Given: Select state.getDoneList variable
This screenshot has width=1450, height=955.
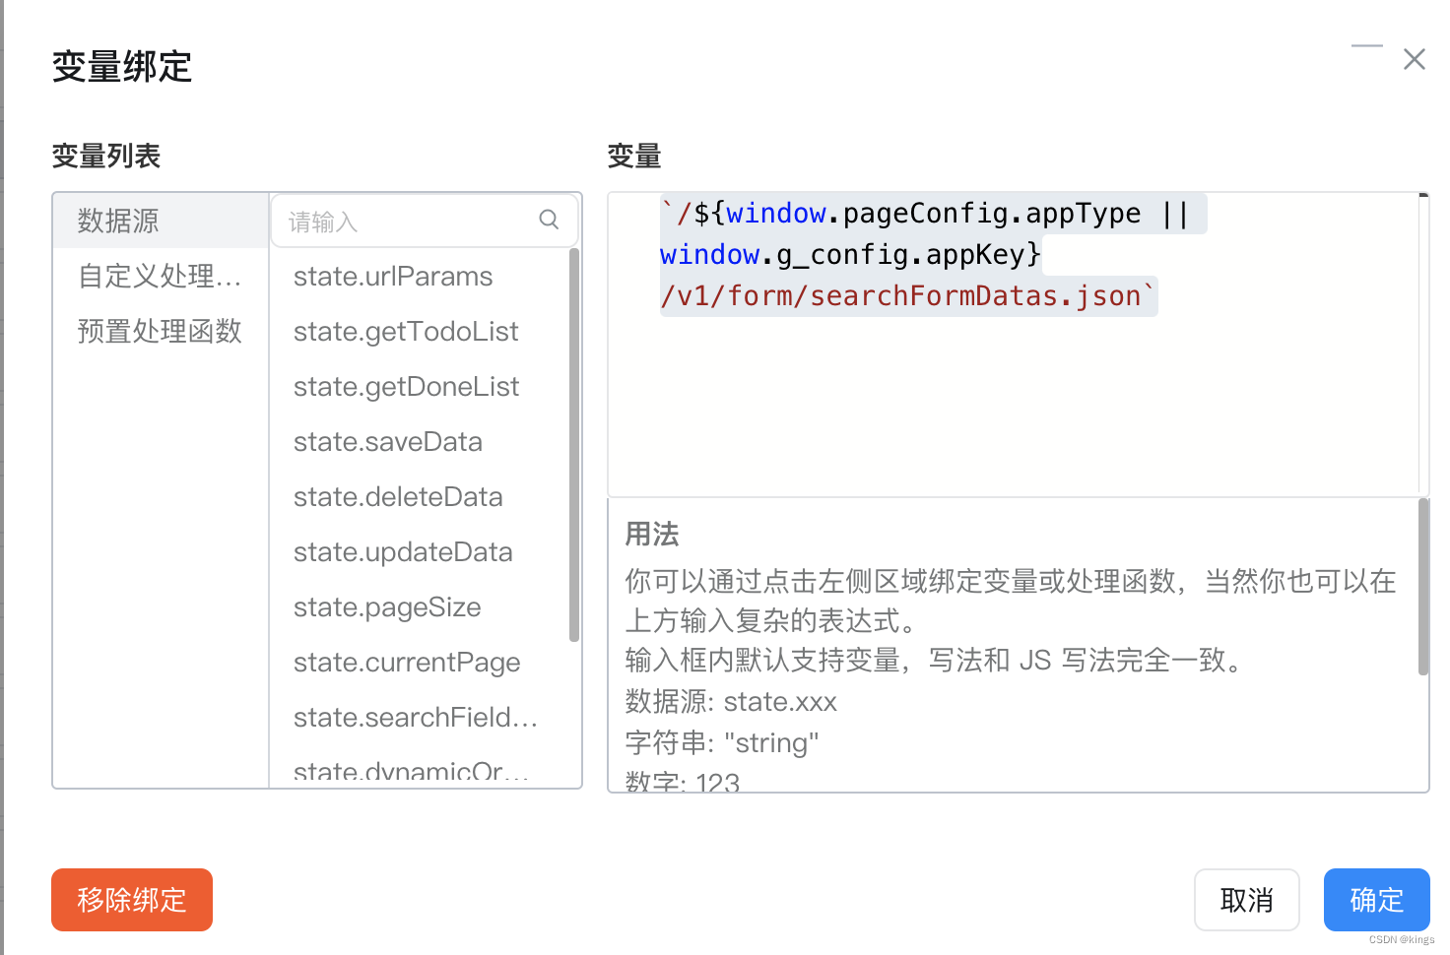Looking at the screenshot, I should 406,387.
